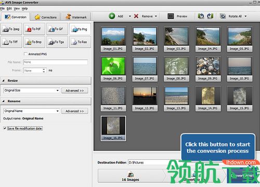Select thumbnail Image_06.JPG green leaf
The width and height of the screenshot is (260, 187).
(x=113, y=69)
